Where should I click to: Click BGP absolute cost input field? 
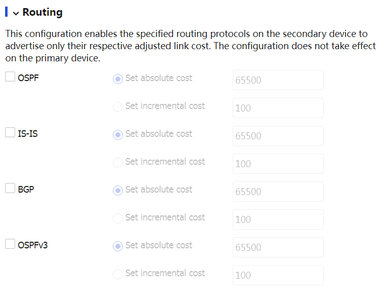click(278, 192)
